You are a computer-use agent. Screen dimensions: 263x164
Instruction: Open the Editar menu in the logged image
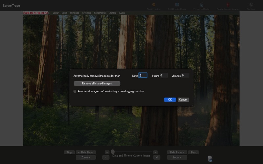pyautogui.click(x=56, y=13)
